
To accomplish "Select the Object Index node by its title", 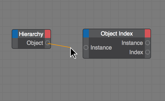I will (117, 34).
